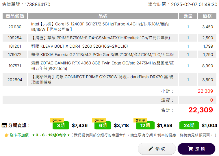The image size is (219, 156).
Task: Click the pencil icon in 修改
Action: (151, 149)
